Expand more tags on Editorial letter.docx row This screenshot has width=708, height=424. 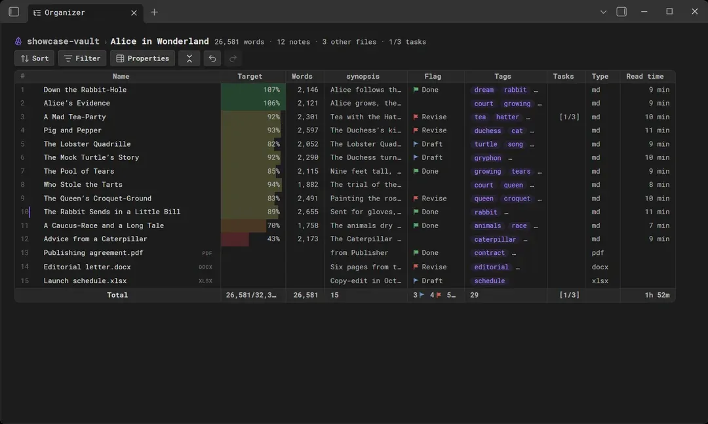[517, 268]
